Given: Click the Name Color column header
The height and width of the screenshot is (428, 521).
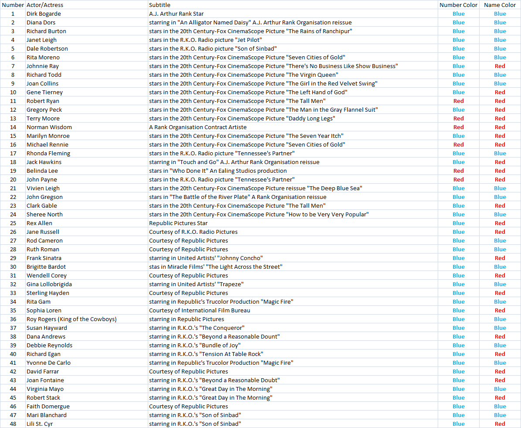Looking at the screenshot, I should (x=500, y=5).
